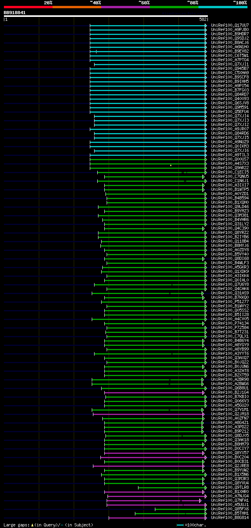Click the arrowhead of the UniRef100_B9EV82 alignment

coord(206,51)
